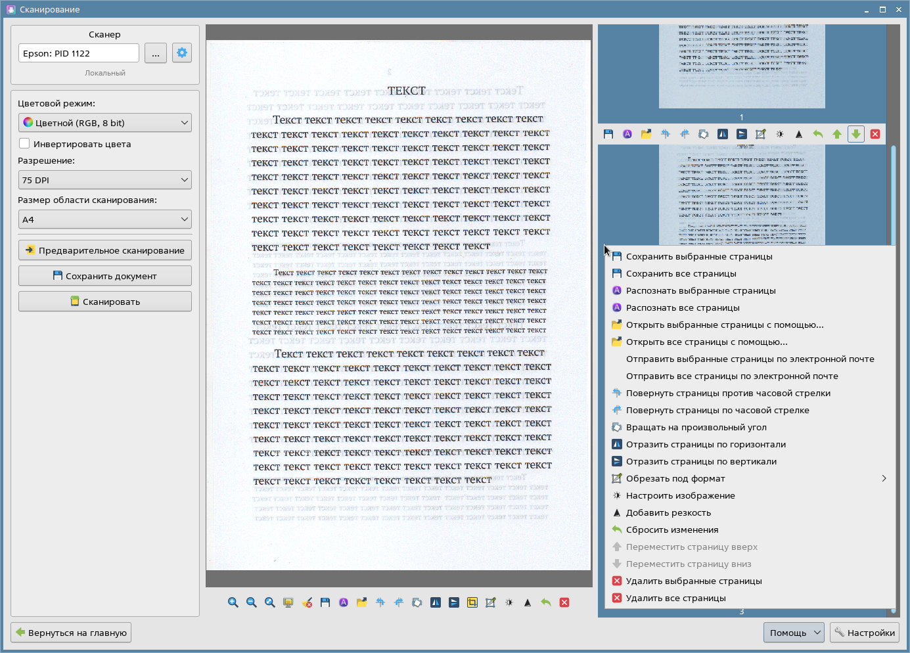This screenshot has width=910, height=653.
Task: Click Вернуться на главную button
Action: click(x=71, y=633)
